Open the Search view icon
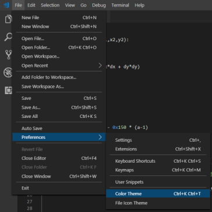 pos(8,37)
